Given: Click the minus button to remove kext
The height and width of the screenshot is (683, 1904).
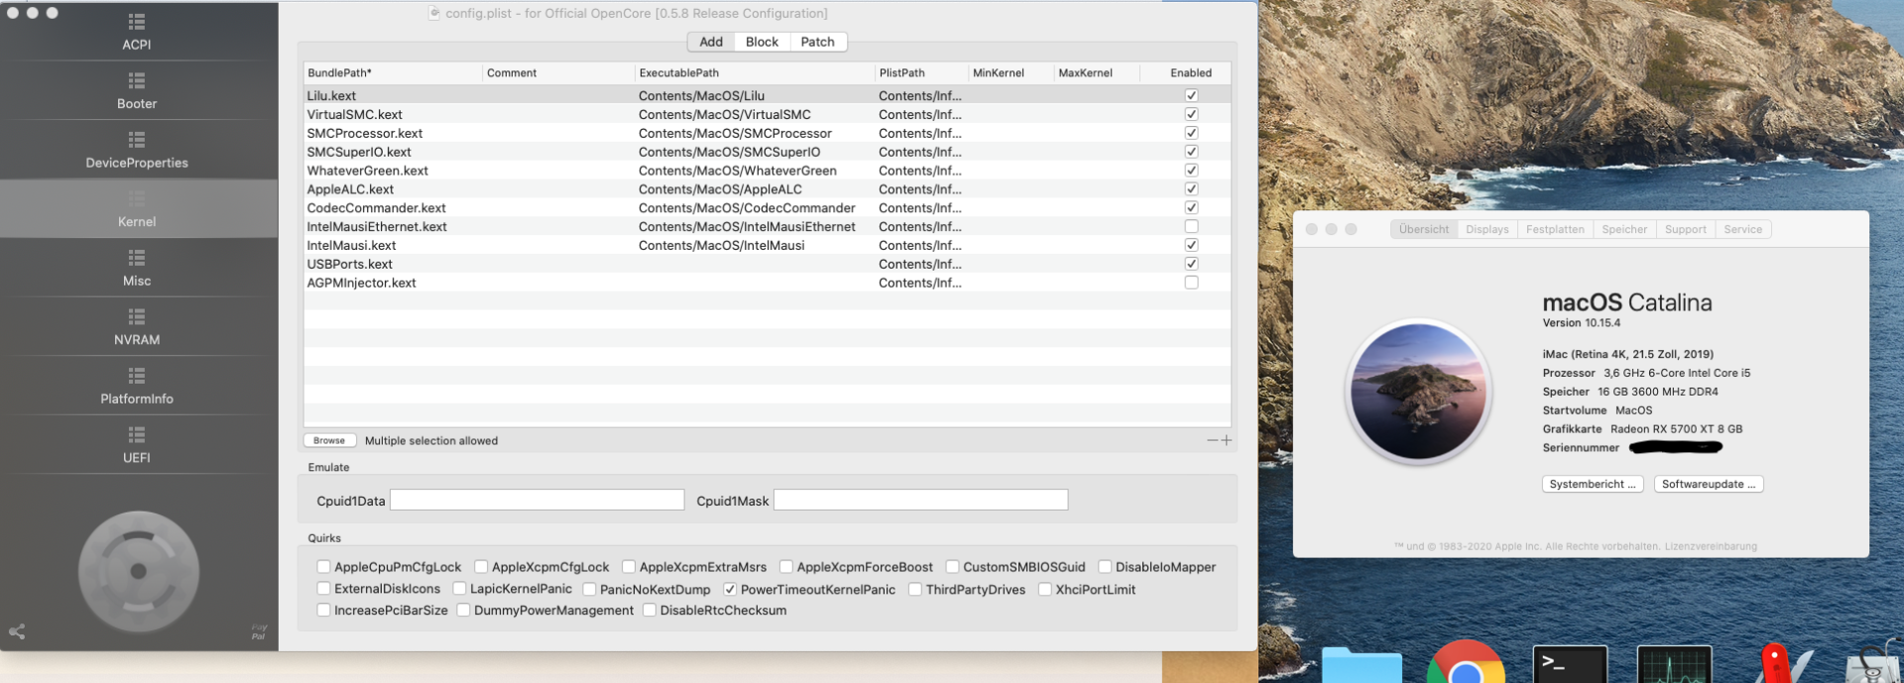Looking at the screenshot, I should pos(1212,440).
